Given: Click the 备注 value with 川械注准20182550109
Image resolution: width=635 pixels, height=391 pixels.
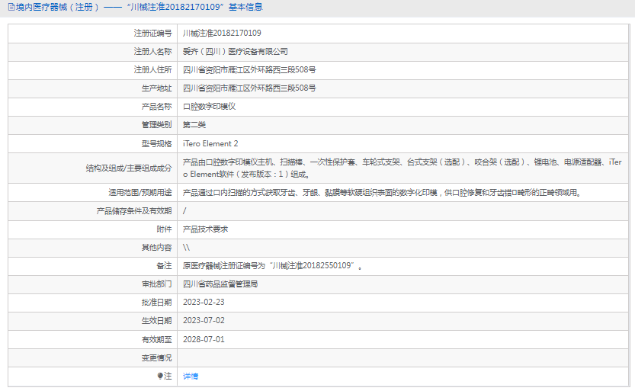Looking at the screenshot, I should click(x=272, y=265).
